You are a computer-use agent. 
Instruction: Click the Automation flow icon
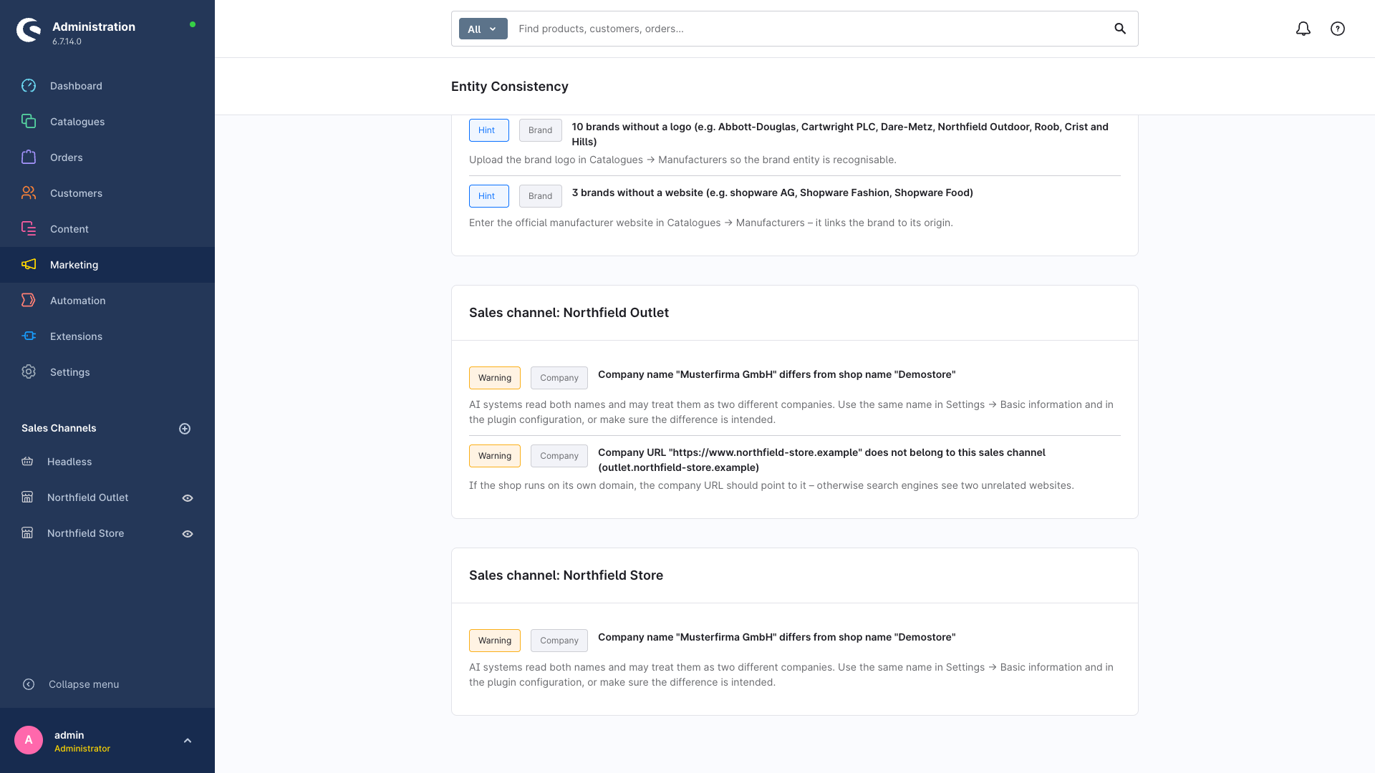click(x=29, y=301)
